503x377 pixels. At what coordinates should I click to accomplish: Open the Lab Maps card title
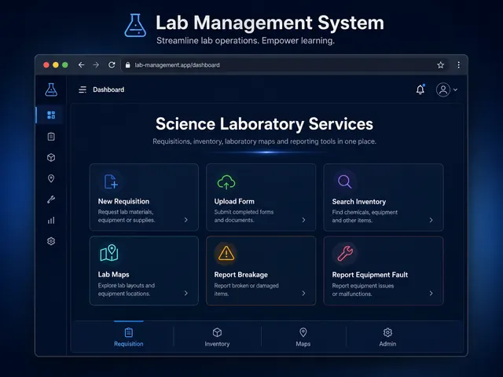pos(113,274)
